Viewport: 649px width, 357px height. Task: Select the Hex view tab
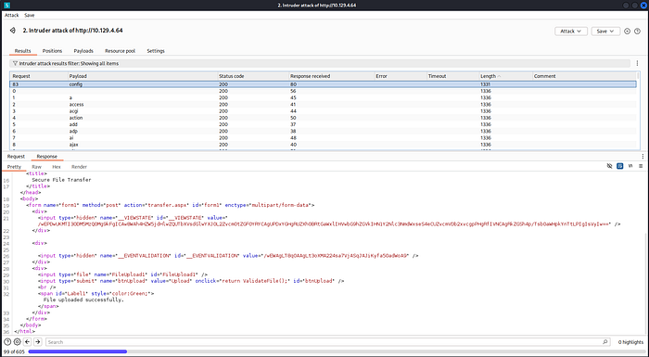coord(57,167)
